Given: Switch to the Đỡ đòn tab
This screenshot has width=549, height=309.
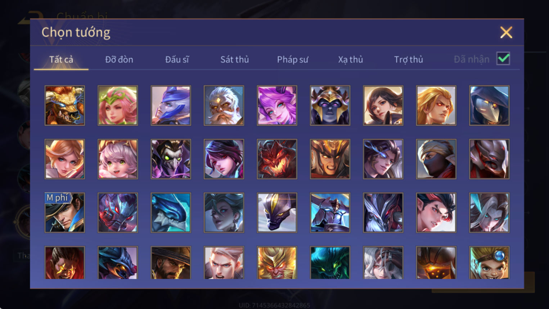Looking at the screenshot, I should point(119,59).
